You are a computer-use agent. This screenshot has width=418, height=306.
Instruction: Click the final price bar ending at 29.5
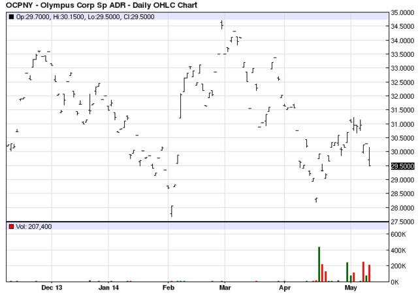click(369, 157)
